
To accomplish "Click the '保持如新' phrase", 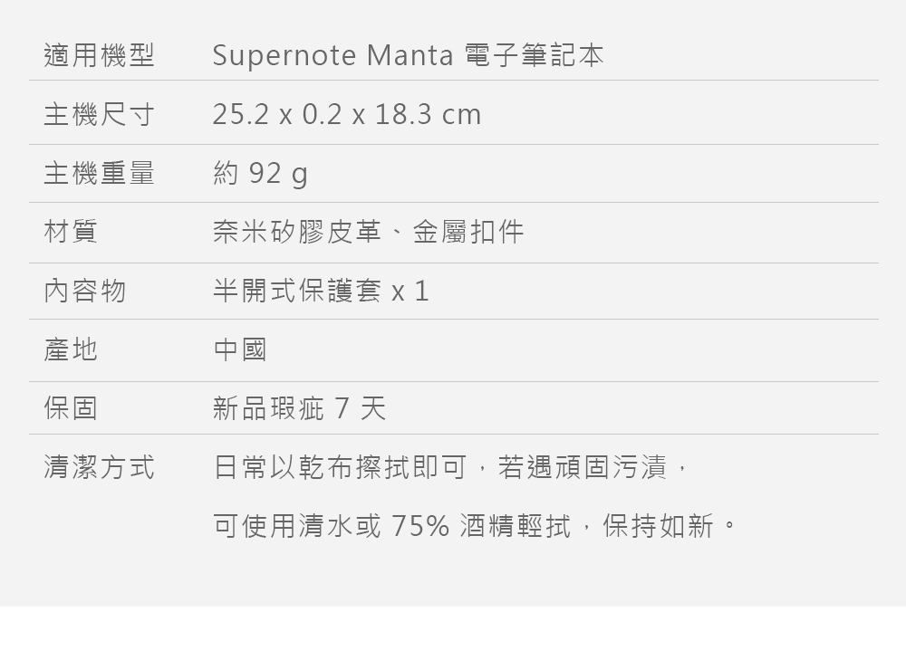I will click(x=659, y=525).
